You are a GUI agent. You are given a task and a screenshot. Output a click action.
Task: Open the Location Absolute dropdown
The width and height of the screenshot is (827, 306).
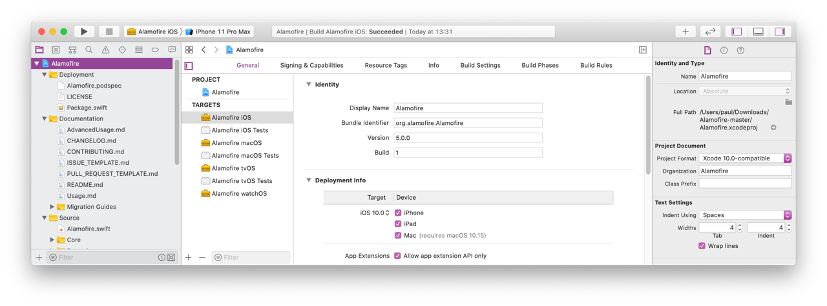(x=745, y=91)
